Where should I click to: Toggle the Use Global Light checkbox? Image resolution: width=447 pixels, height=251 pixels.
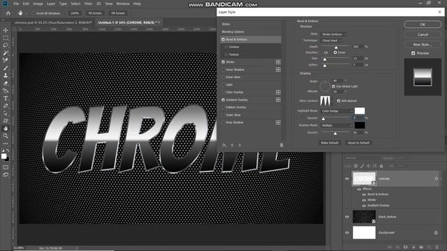coord(333,86)
